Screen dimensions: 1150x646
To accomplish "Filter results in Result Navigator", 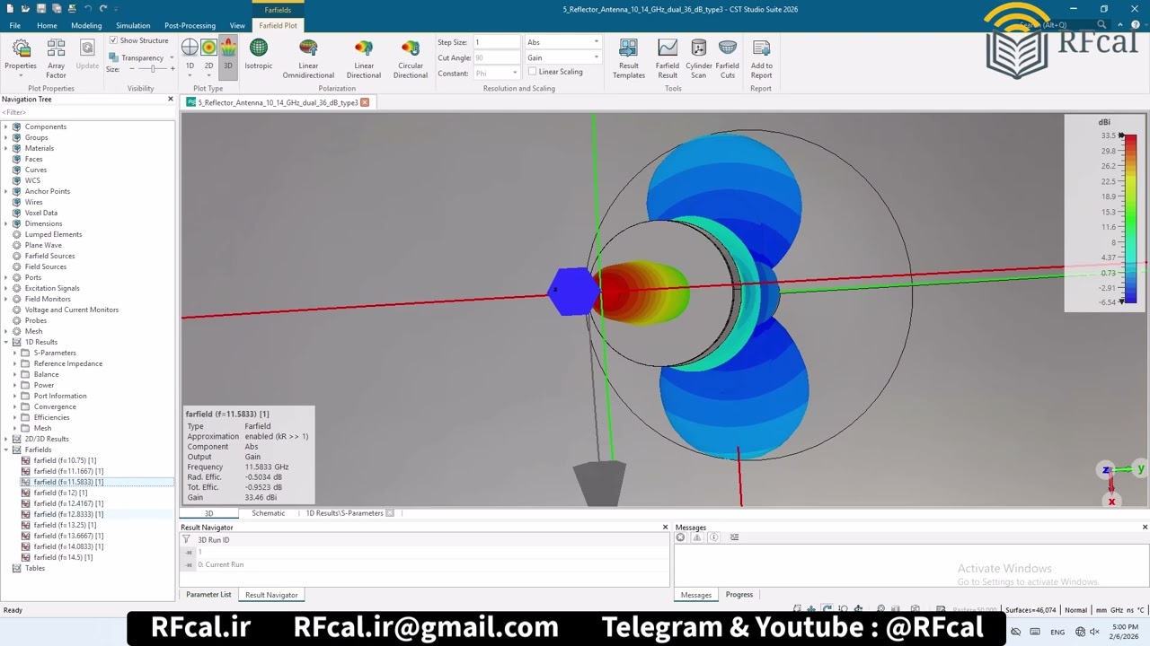I will 186,540.
